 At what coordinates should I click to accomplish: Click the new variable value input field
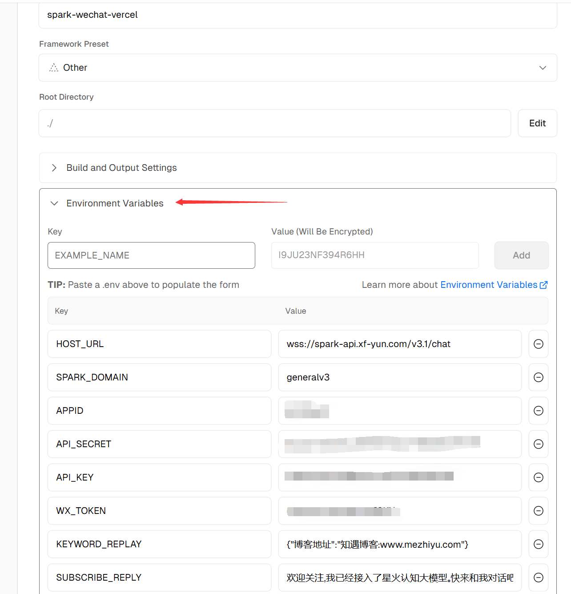[374, 255]
